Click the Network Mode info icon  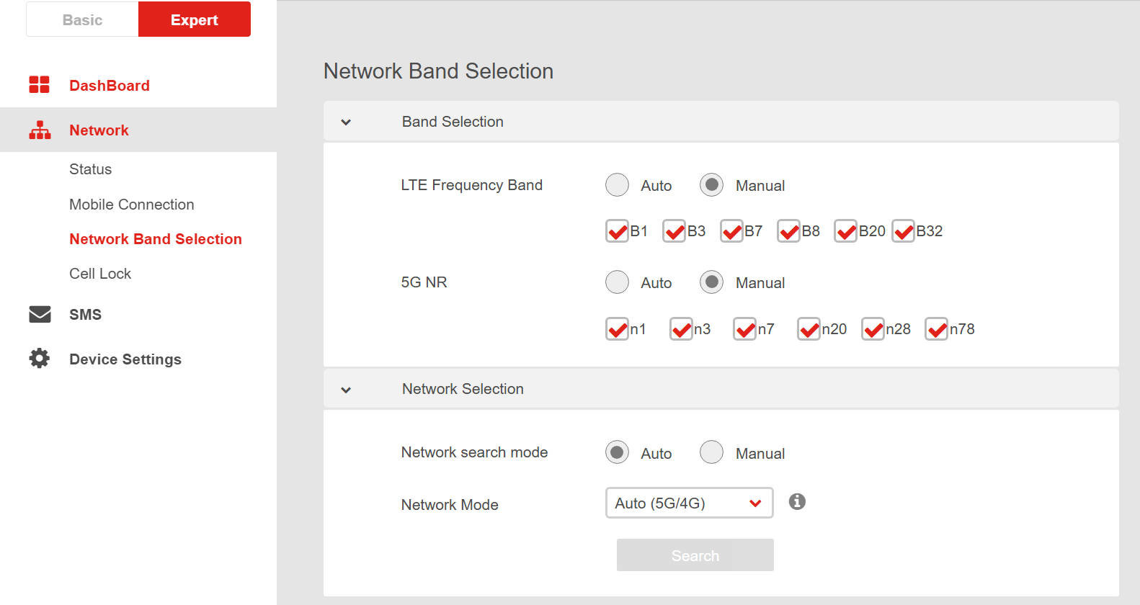pos(796,502)
